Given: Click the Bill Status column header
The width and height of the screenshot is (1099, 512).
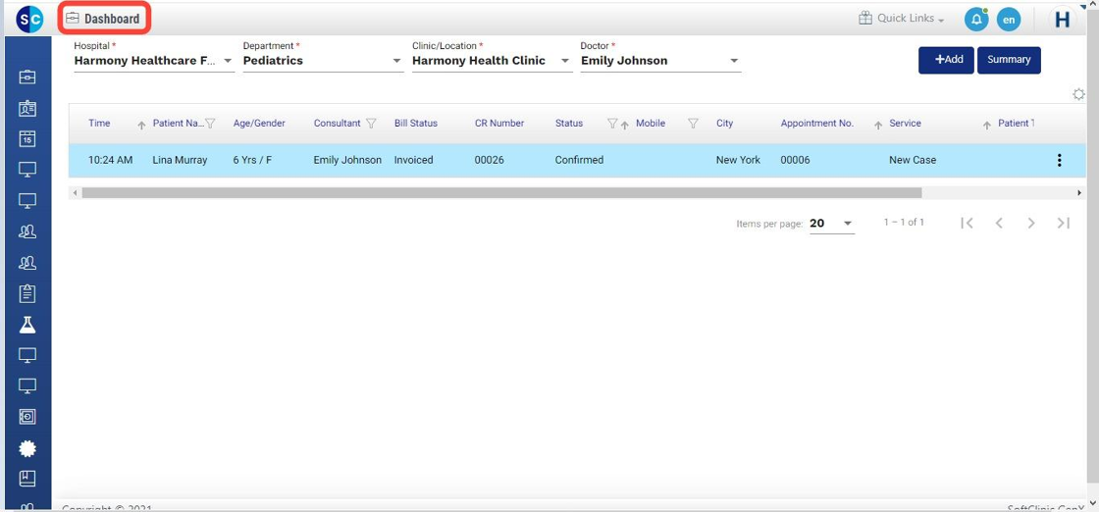Looking at the screenshot, I should [416, 124].
